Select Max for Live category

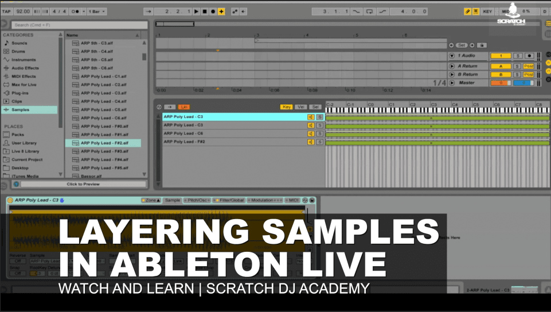pyautogui.click(x=24, y=85)
